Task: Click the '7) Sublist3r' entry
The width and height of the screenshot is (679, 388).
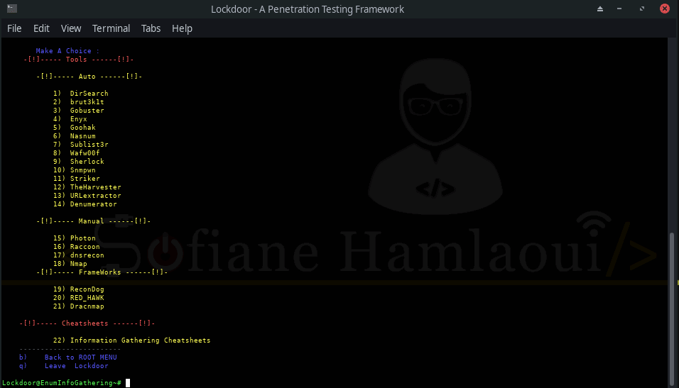Action: coord(80,145)
